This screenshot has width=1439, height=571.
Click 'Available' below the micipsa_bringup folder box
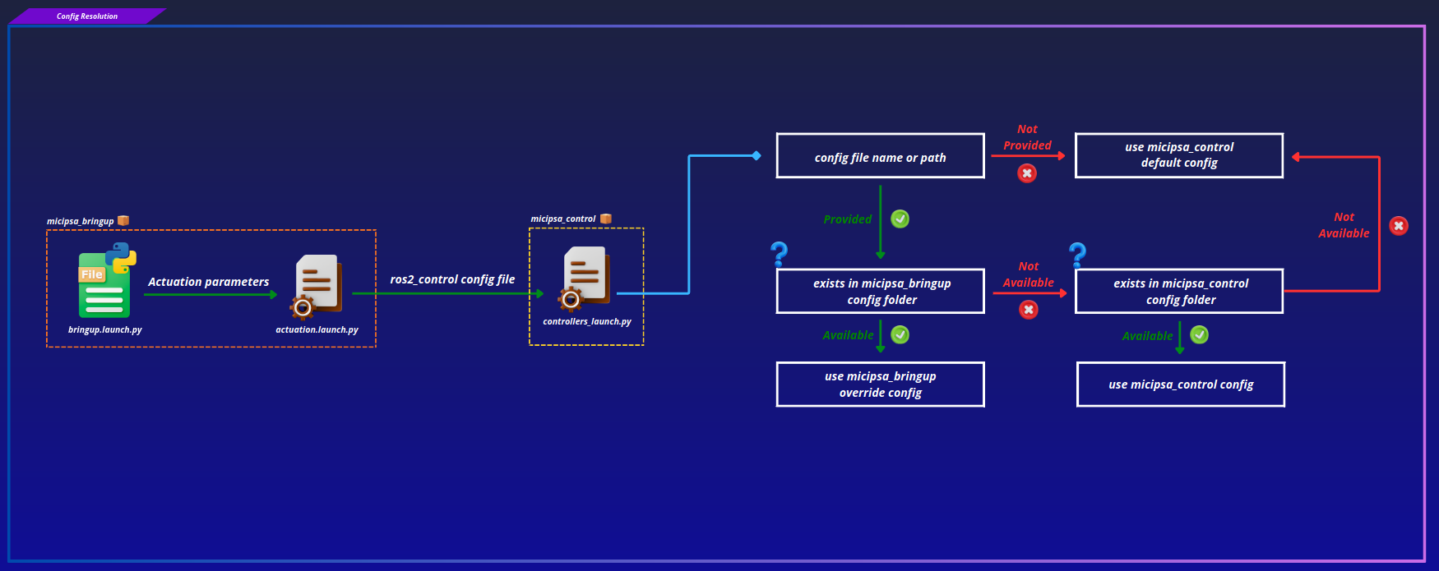(848, 335)
